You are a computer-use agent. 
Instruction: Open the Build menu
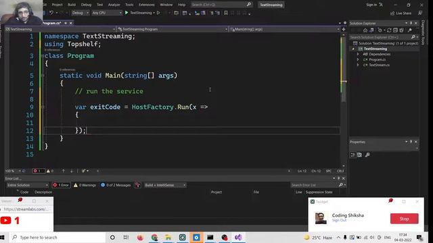tap(72, 5)
